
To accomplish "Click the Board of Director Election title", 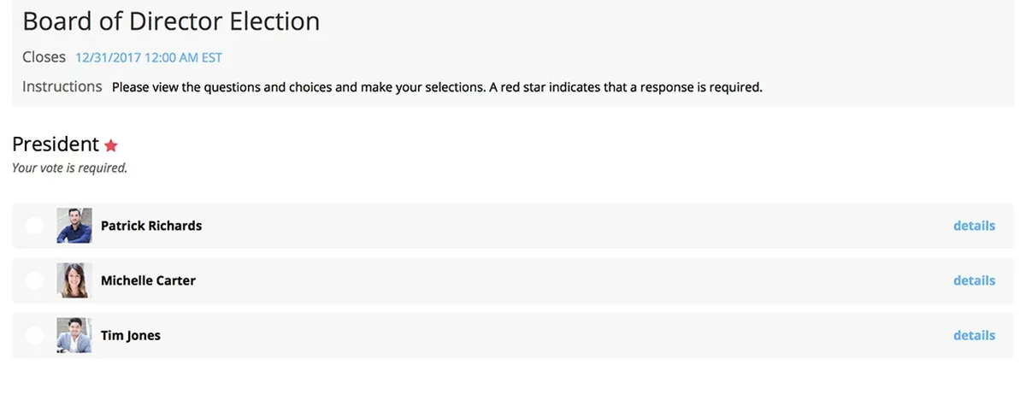I will [x=171, y=21].
